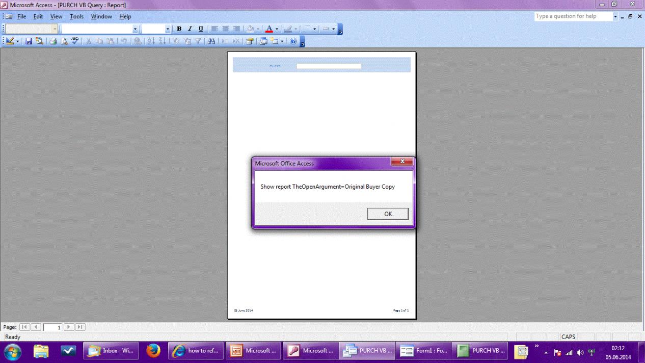Click the New Record icon
The image size is (645, 363).
click(x=225, y=41)
